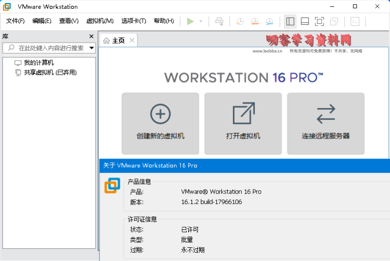Minimize the VMware Workstation window
The height and width of the screenshot is (261, 390).
[332, 6]
